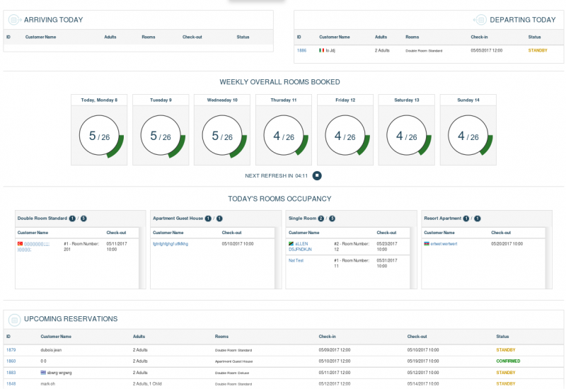Click the Turkish flag in Double Room Standard
Image resolution: width=566 pixels, height=389 pixels.
pos(20,243)
